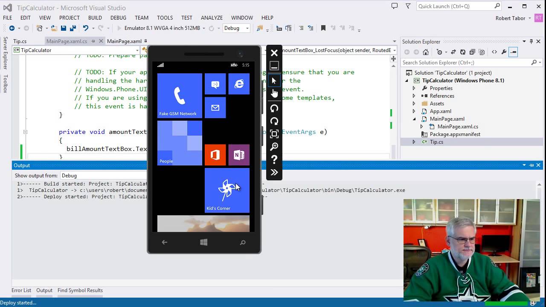Viewport: 546px width, 307px height.
Task: Click Robert Tabor account name
Action: (510, 18)
